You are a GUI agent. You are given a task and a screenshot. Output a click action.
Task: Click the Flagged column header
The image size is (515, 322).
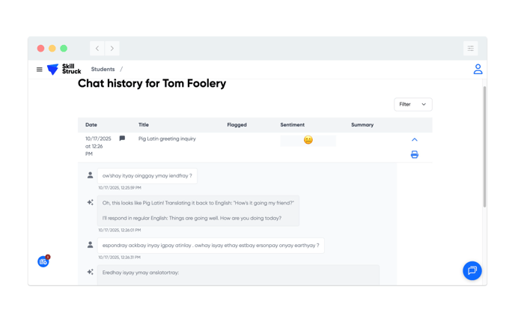pos(237,125)
